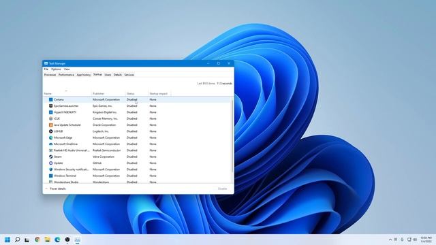
Task: Click the vertical scrollbar in startup list
Action: 232,136
